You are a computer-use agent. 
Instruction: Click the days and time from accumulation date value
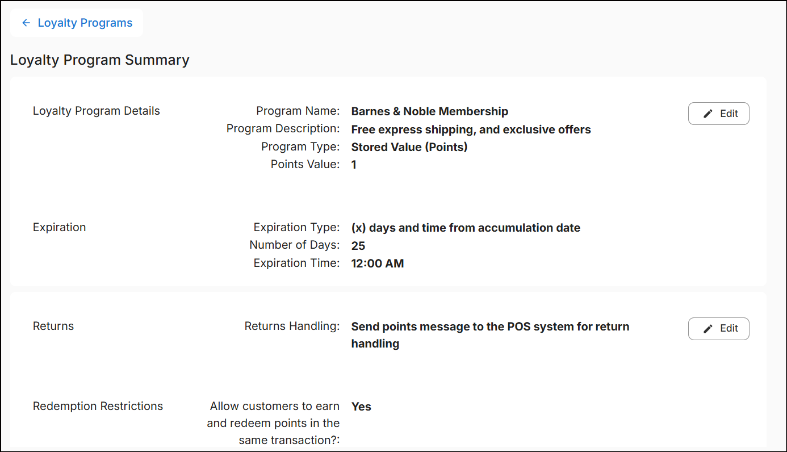pyautogui.click(x=466, y=228)
